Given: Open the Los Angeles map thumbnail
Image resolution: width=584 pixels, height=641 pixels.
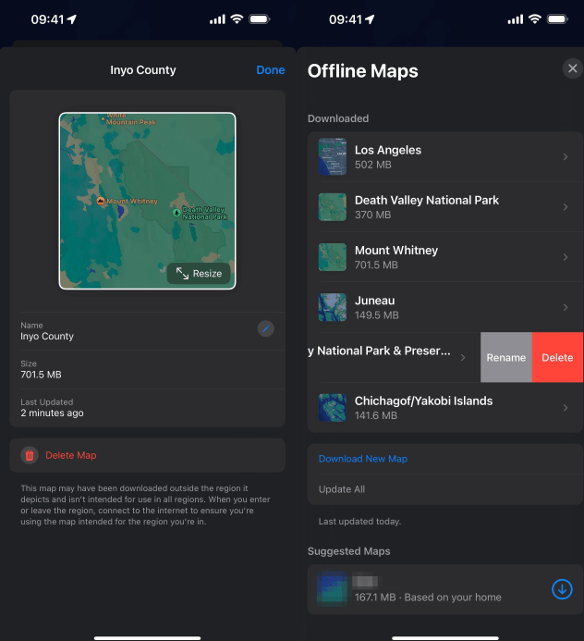Looking at the screenshot, I should pyautogui.click(x=332, y=157).
